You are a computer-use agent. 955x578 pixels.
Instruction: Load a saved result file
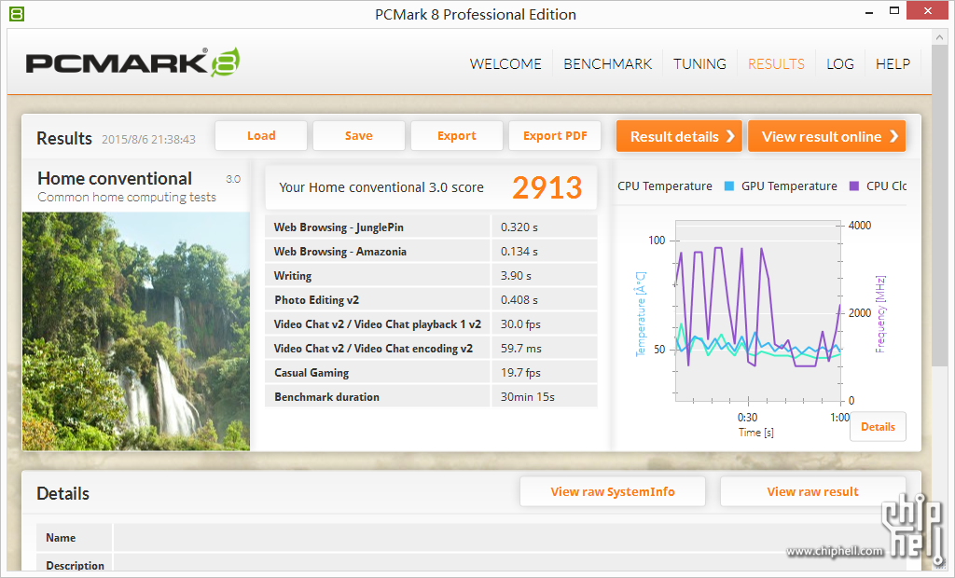[x=261, y=136]
